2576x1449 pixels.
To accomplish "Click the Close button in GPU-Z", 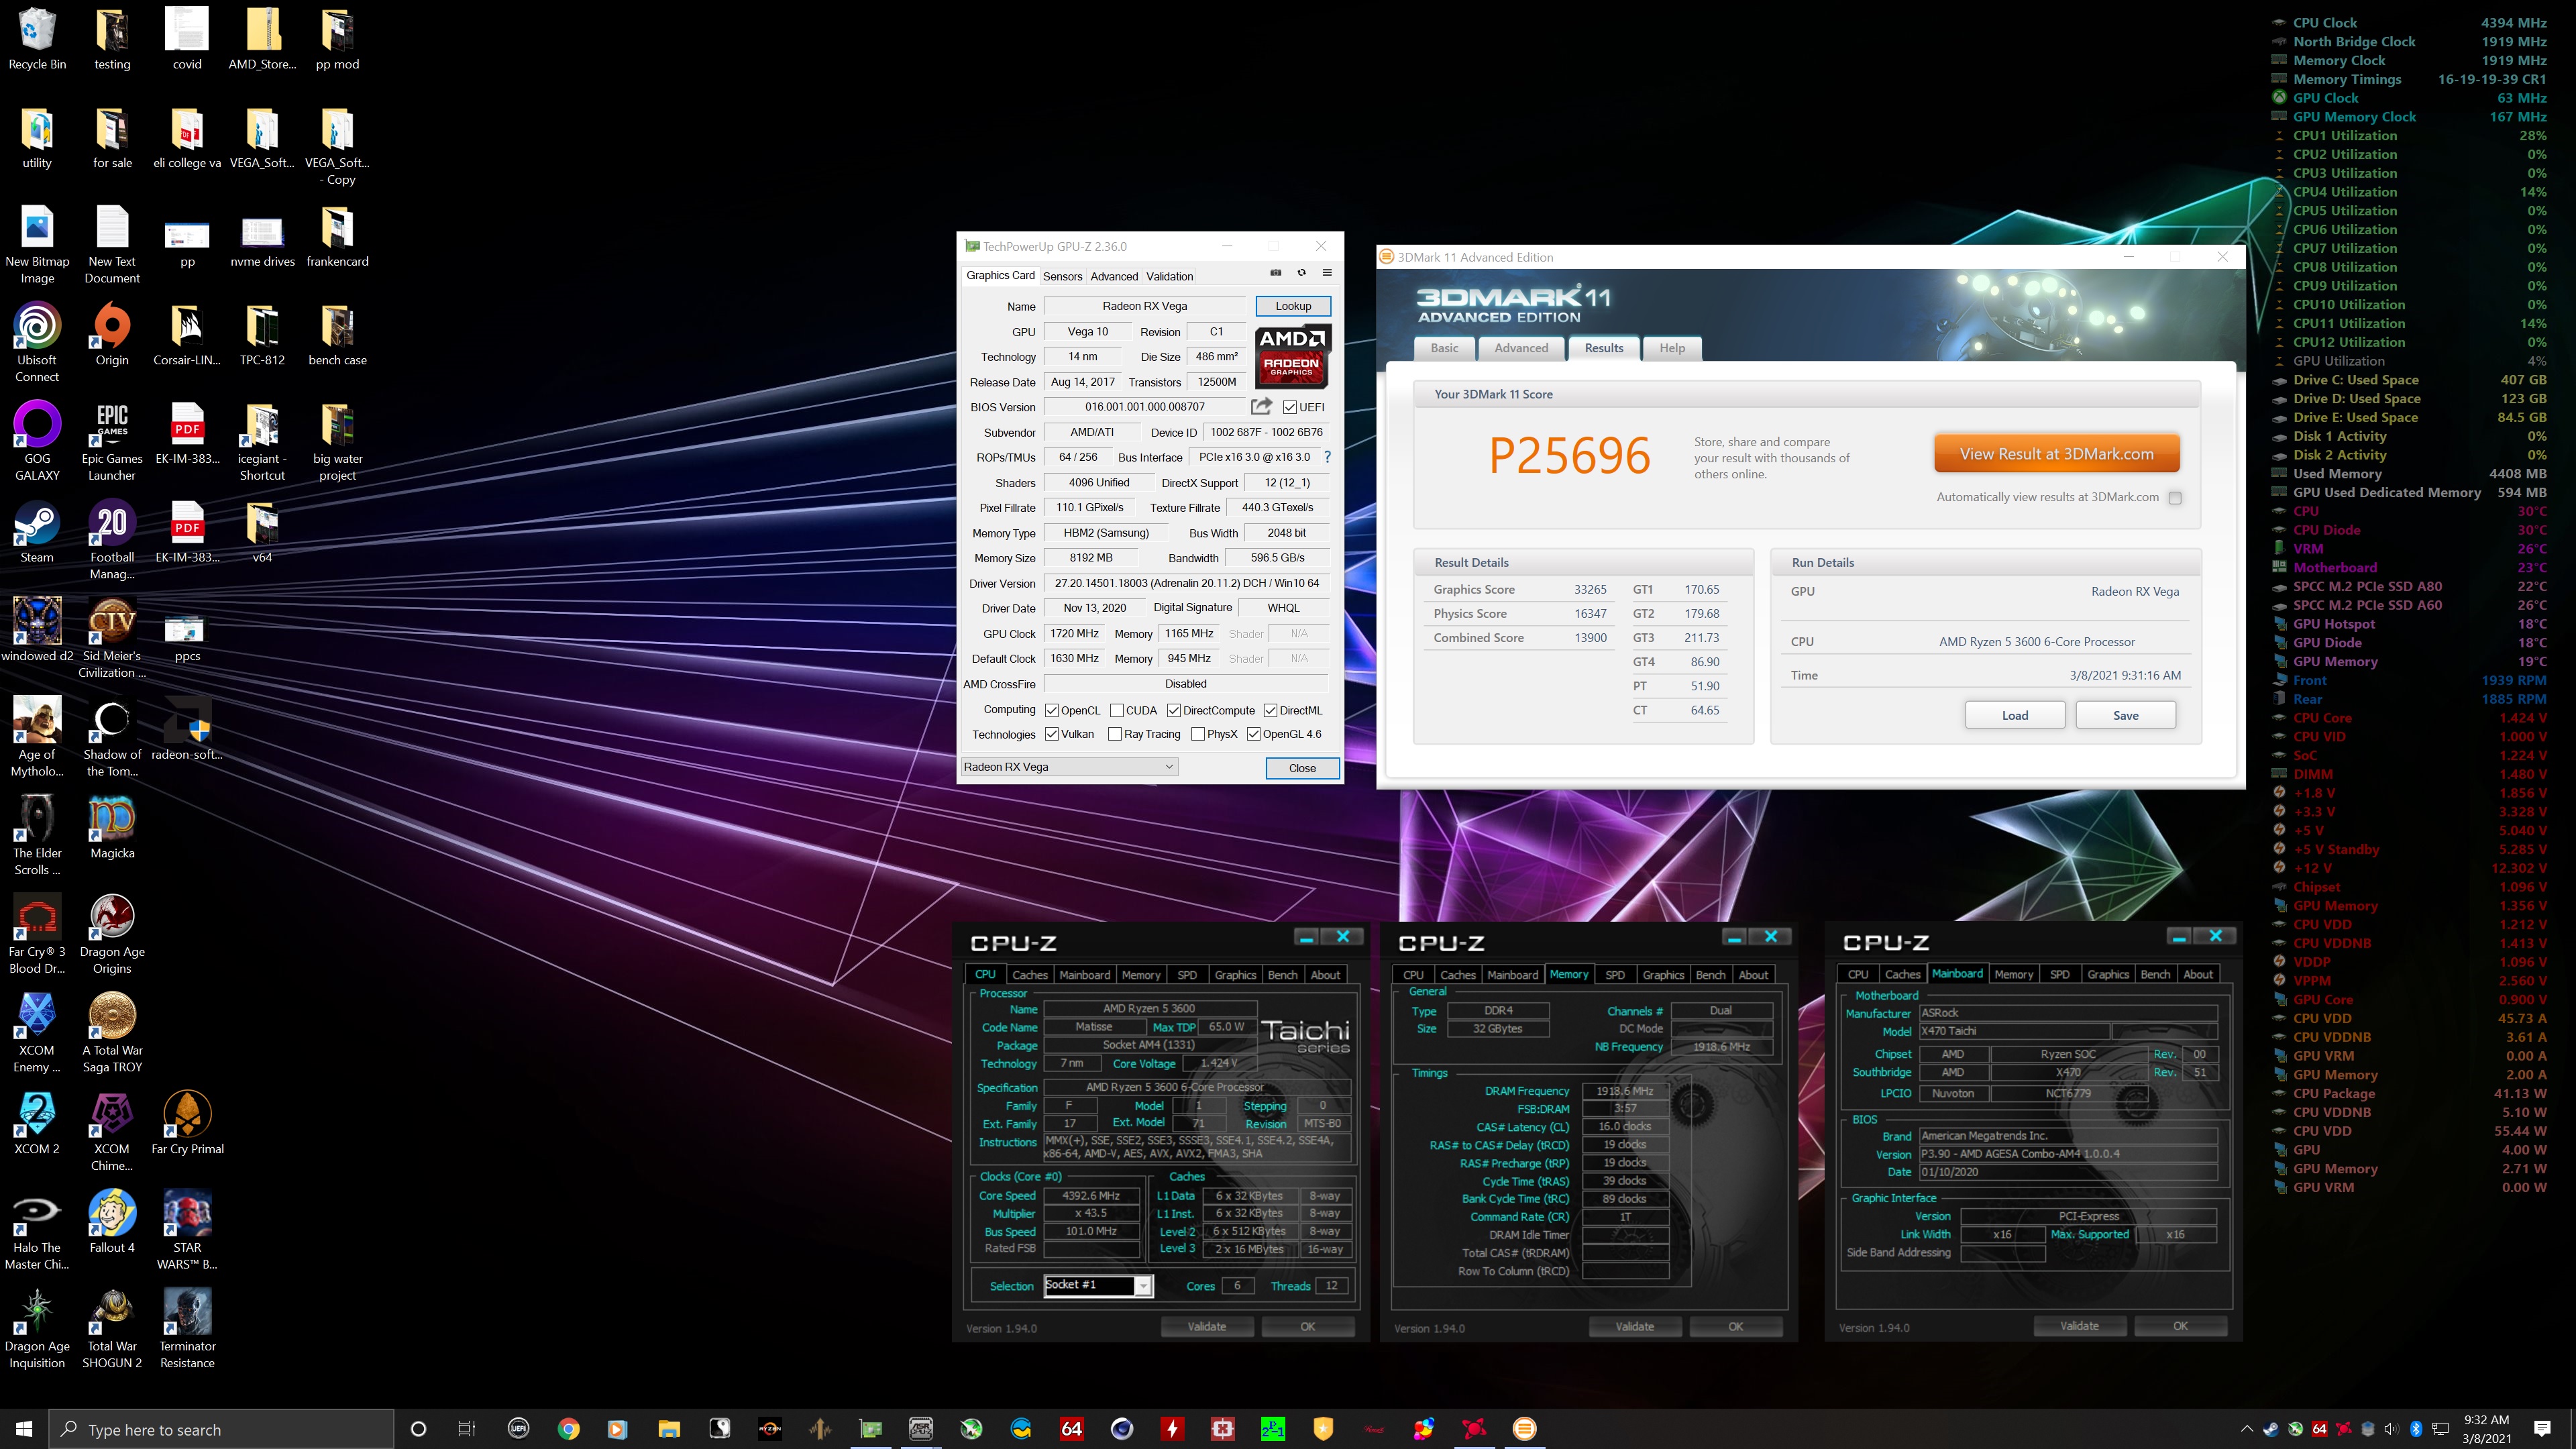I will (x=1302, y=768).
